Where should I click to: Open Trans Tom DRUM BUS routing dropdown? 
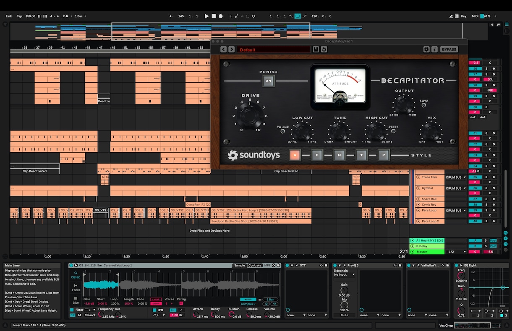point(456,177)
